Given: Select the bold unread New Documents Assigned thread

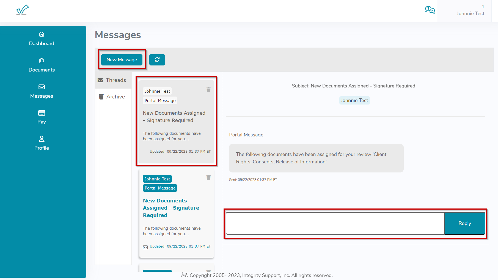Looking at the screenshot, I should coord(171,208).
